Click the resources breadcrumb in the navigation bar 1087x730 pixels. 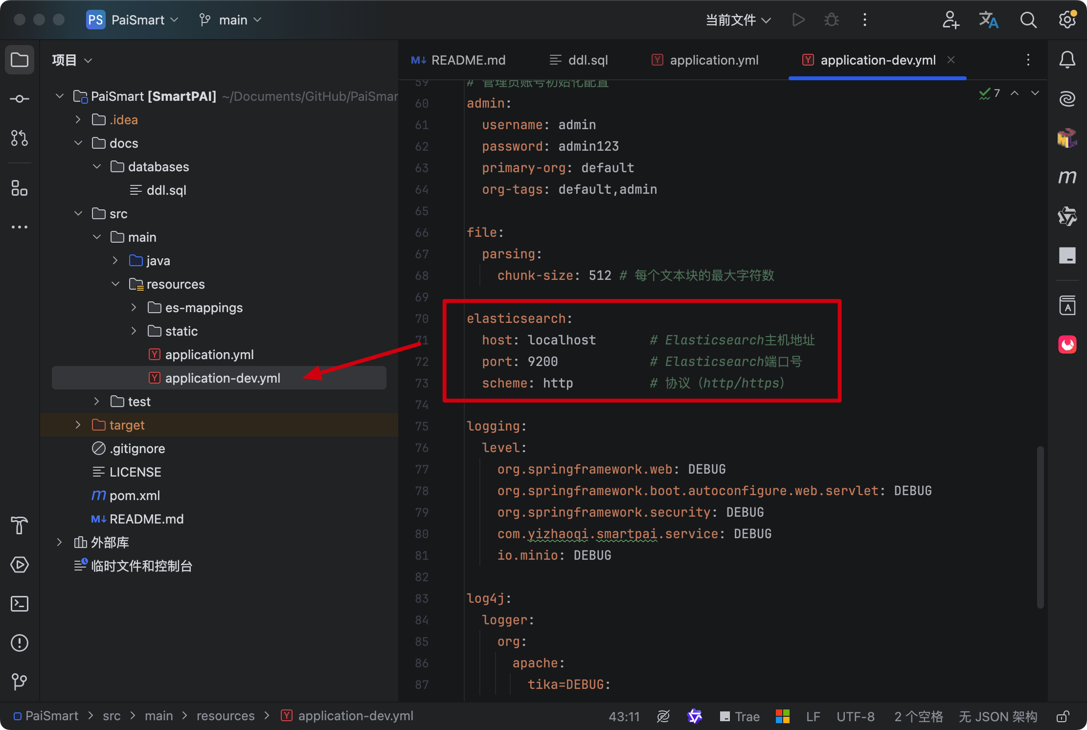pyautogui.click(x=225, y=716)
